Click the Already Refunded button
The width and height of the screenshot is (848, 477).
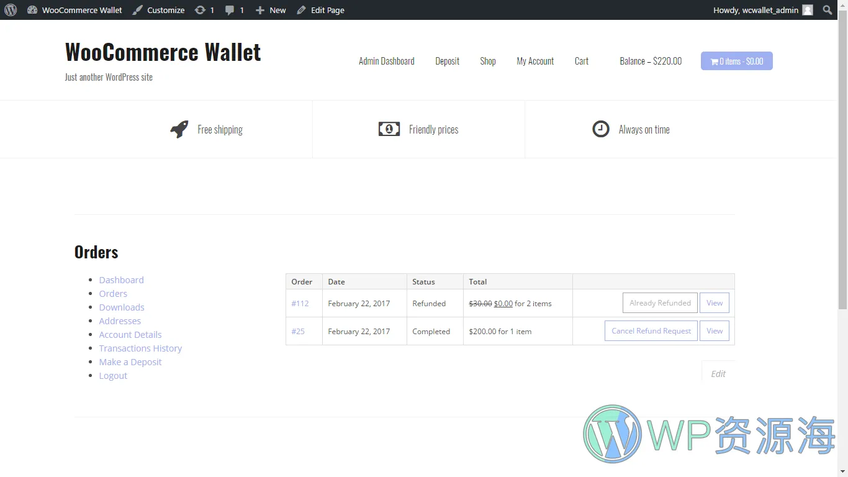click(660, 303)
